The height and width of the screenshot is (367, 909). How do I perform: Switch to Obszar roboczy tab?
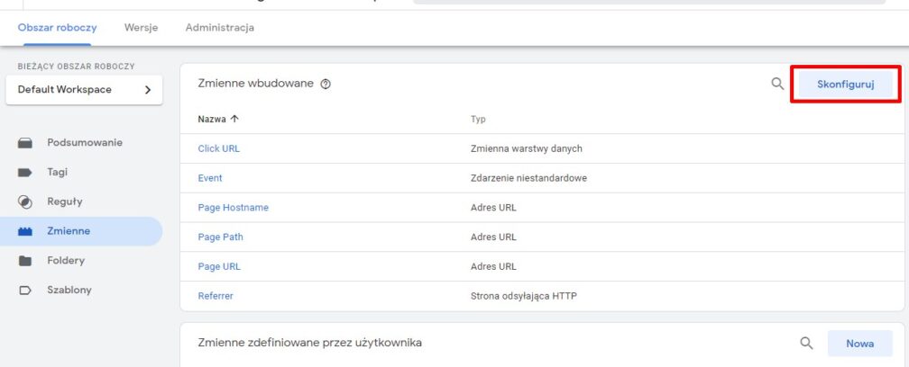pyautogui.click(x=58, y=28)
